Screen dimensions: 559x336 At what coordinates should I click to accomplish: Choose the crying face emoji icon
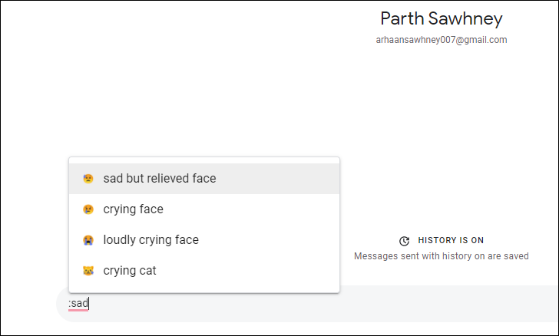pos(88,209)
